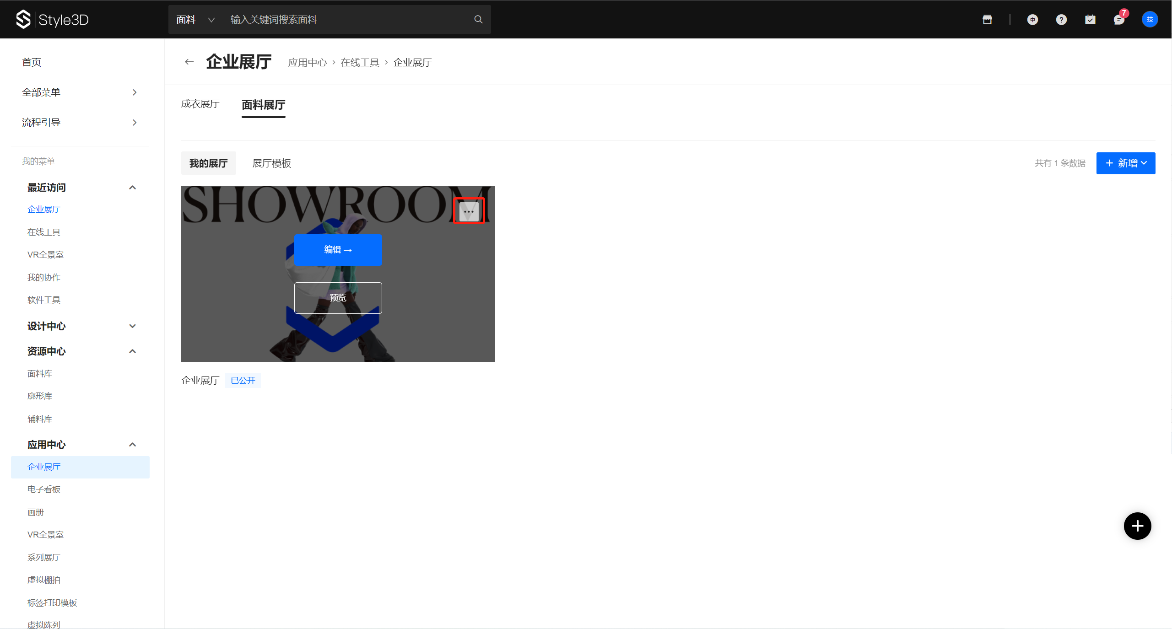Open 软件工具 in the sidebar
Viewport: 1172px width, 629px height.
point(43,300)
